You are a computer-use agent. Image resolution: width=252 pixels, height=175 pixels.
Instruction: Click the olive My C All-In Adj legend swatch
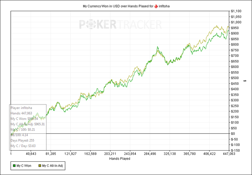coord(40,166)
